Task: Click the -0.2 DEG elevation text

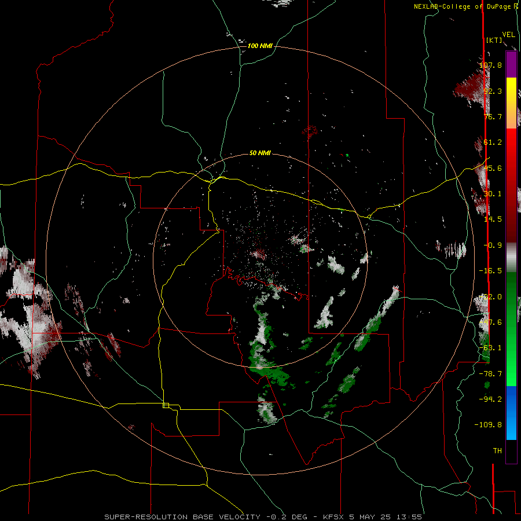Action: point(286,517)
